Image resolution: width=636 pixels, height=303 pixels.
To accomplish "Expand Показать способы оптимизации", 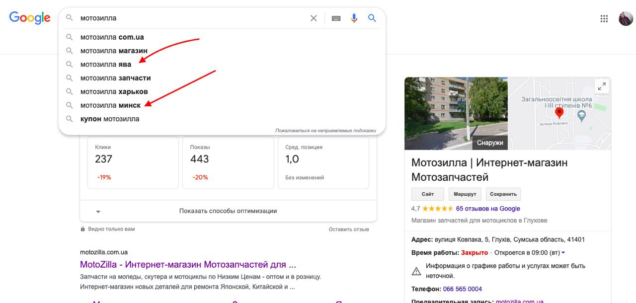I will [x=228, y=211].
